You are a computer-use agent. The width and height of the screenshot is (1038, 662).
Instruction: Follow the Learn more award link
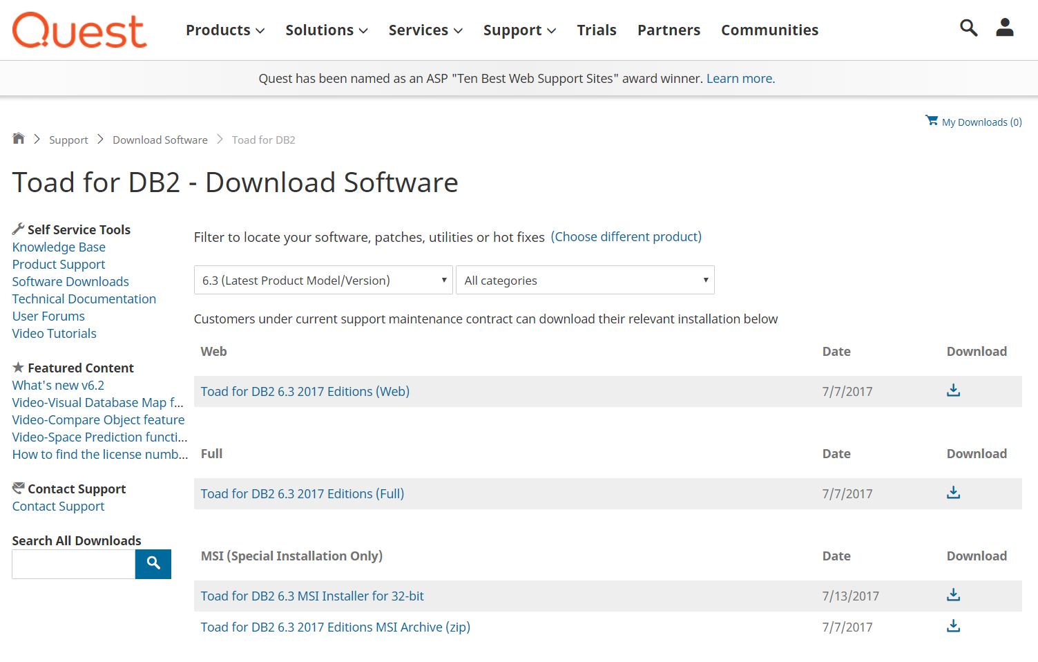click(740, 79)
